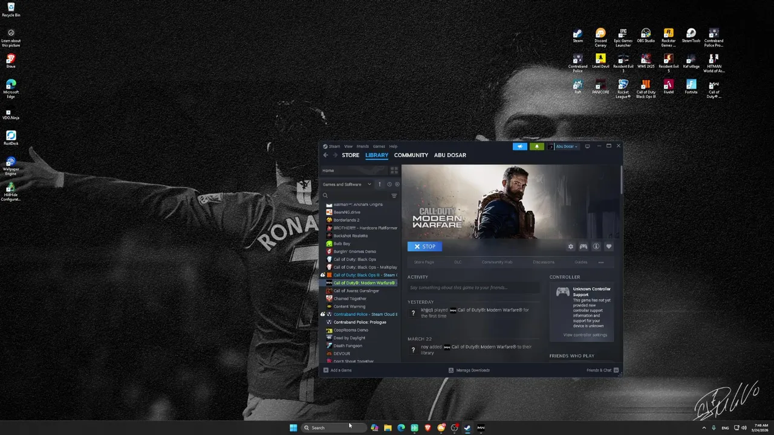Open the game's DLC link
The image size is (774, 435).
tap(458, 262)
